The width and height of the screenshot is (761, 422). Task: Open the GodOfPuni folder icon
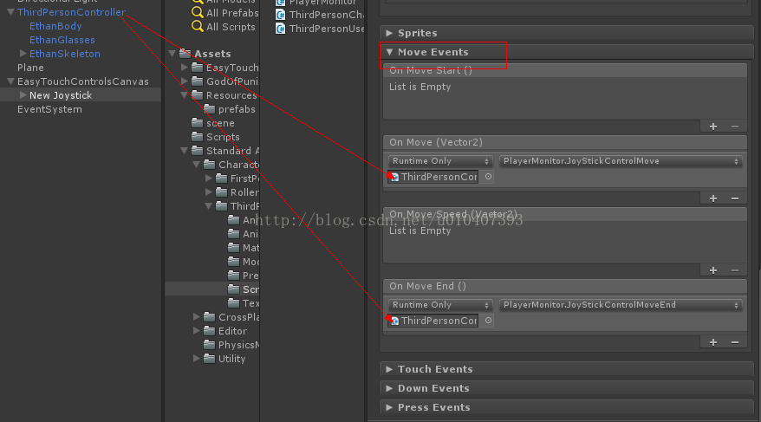[197, 81]
